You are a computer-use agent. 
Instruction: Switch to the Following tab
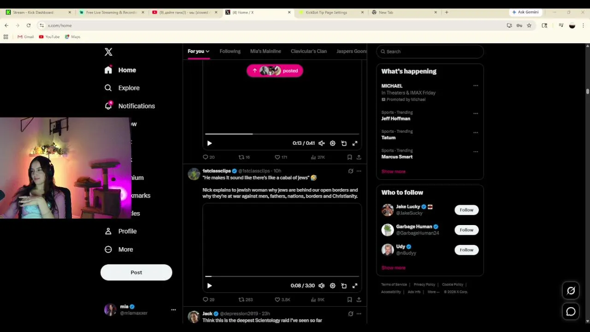pos(230,51)
